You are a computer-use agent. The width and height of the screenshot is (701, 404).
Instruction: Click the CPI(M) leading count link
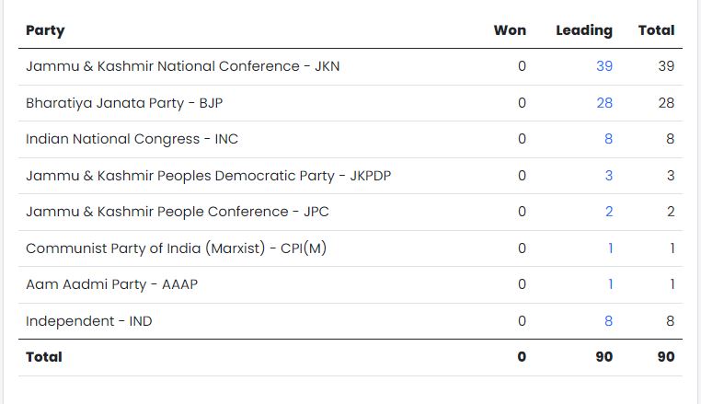(x=610, y=248)
